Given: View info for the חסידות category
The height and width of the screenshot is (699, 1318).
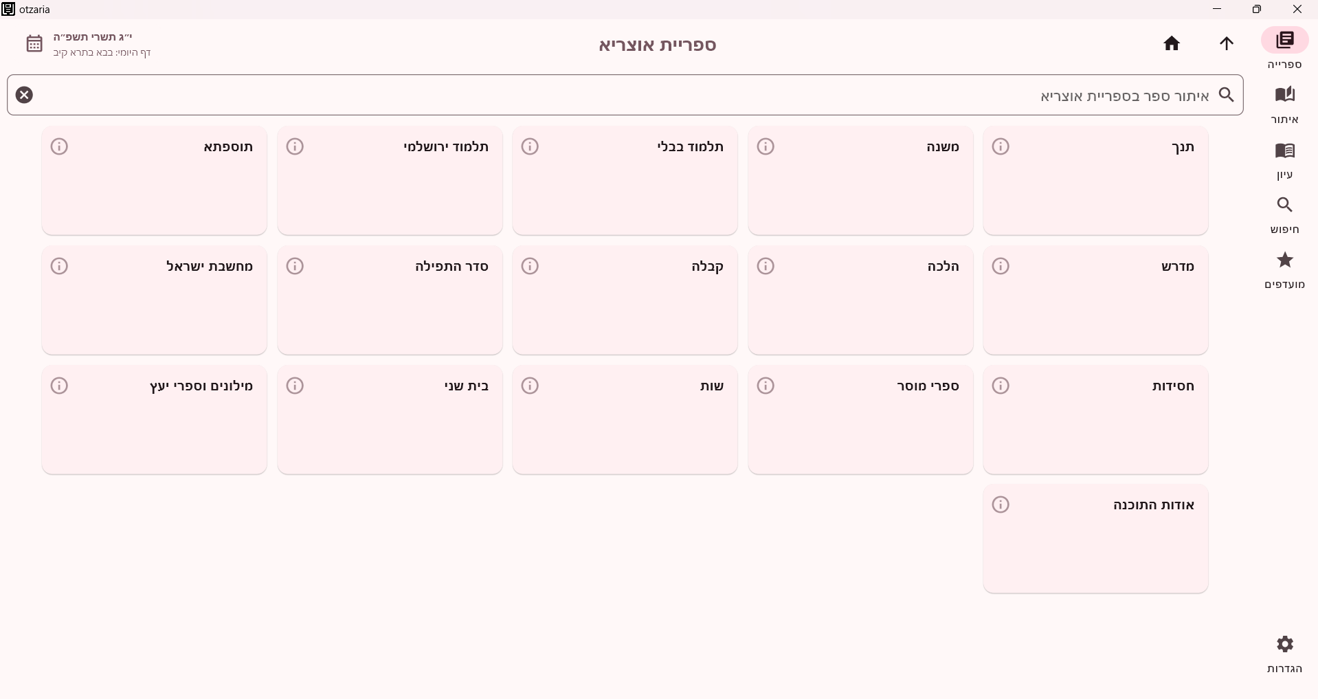Looking at the screenshot, I should pyautogui.click(x=1001, y=386).
